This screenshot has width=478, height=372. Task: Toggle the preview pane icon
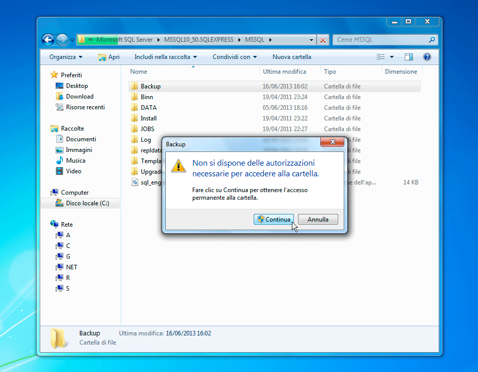(x=409, y=57)
